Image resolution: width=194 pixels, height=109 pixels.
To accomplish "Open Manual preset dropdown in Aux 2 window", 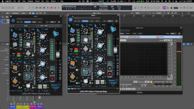I will pos(87,18).
